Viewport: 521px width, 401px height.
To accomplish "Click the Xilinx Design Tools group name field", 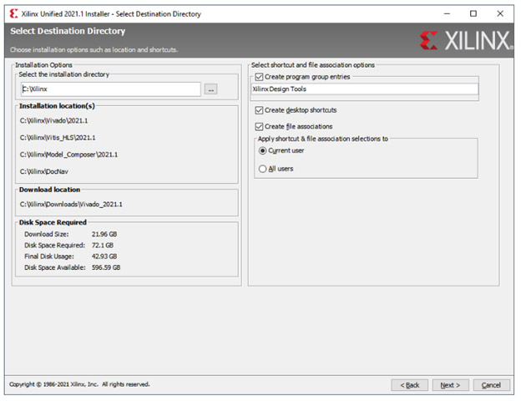I will (x=365, y=89).
